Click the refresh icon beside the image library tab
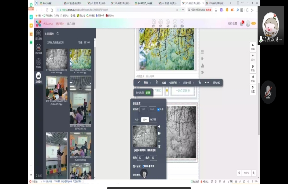This screenshot has width=288, height=192. tap(58, 34)
